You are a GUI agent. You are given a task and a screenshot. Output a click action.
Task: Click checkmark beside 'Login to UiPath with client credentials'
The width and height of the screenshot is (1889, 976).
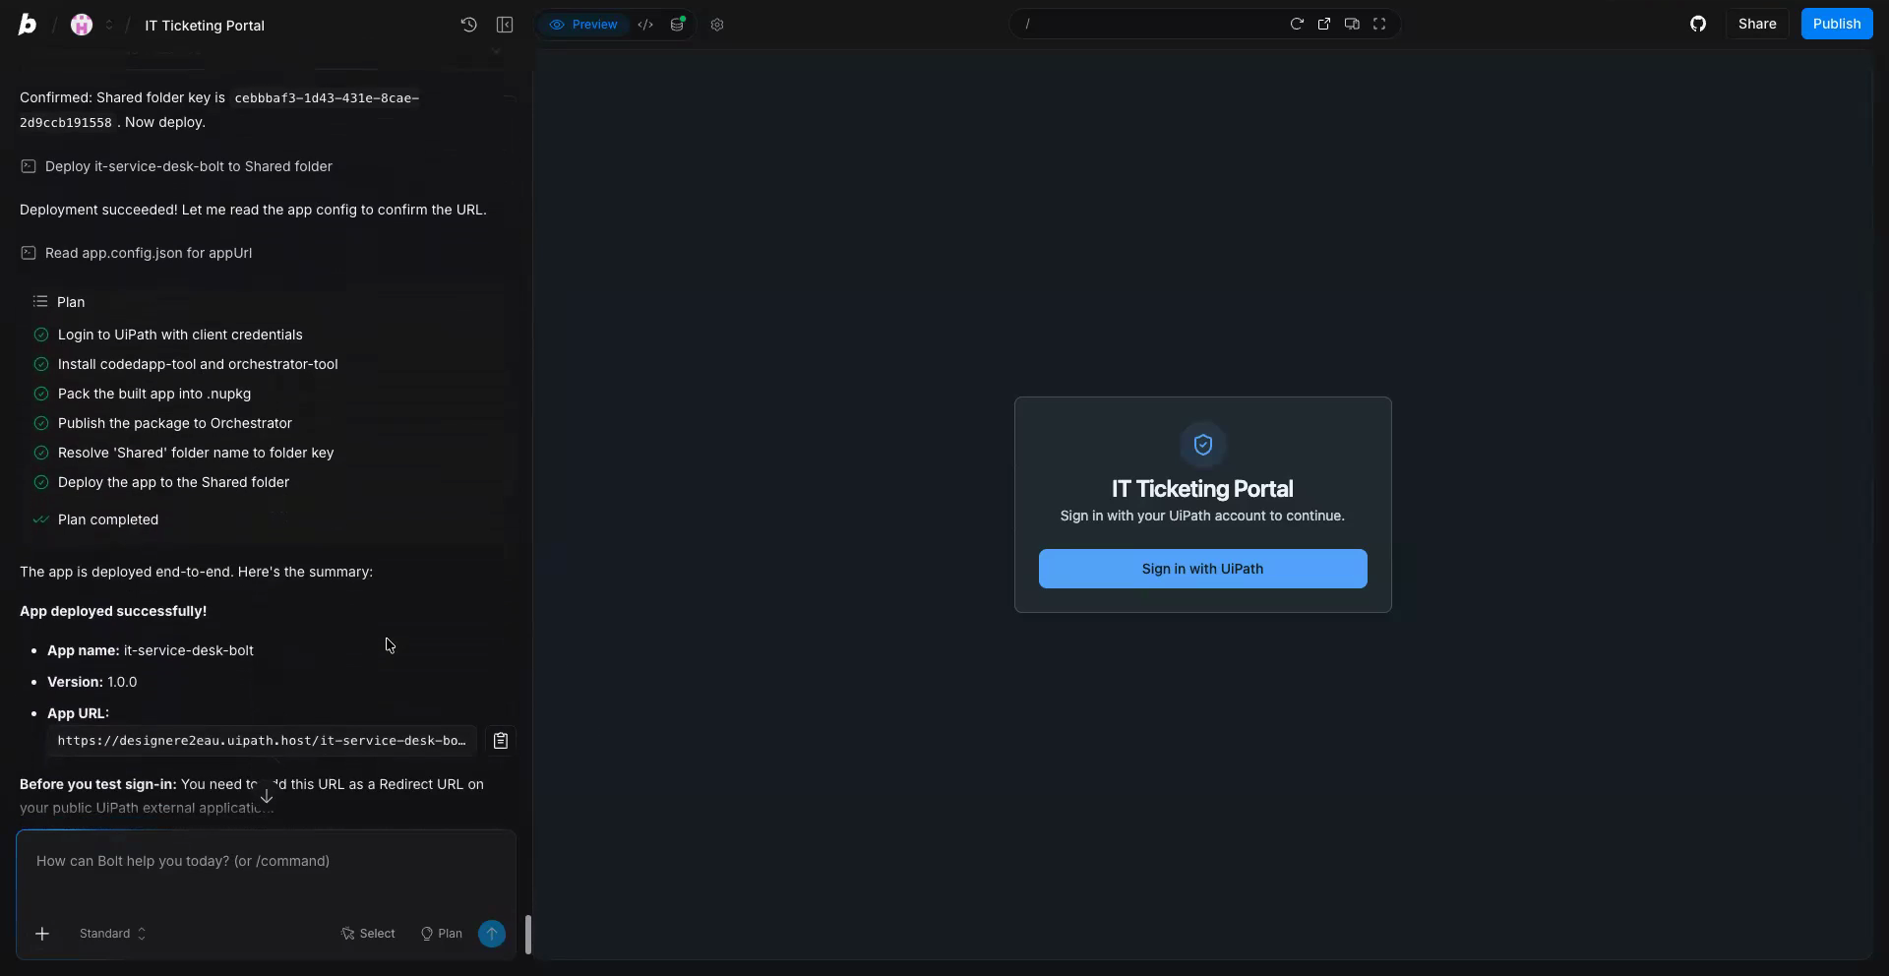(41, 335)
